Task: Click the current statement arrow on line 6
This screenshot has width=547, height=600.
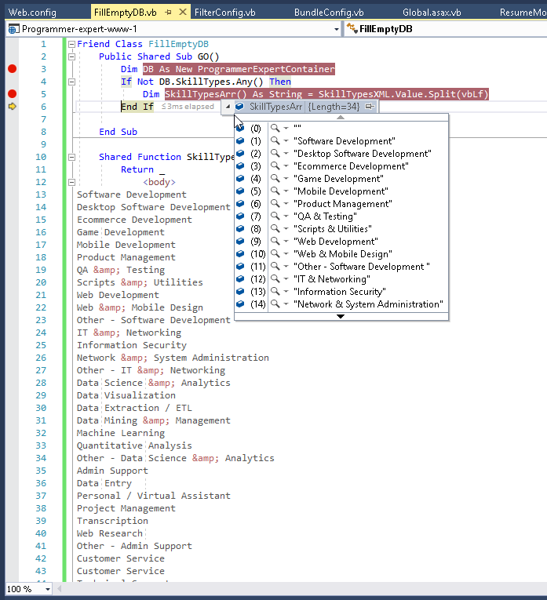Action: tap(12, 107)
